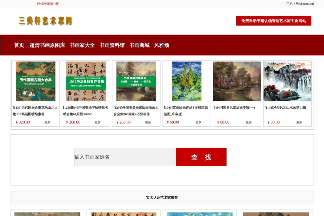
Task: Click 更多 next to the ¥320.00 price
Action: pos(47,122)
